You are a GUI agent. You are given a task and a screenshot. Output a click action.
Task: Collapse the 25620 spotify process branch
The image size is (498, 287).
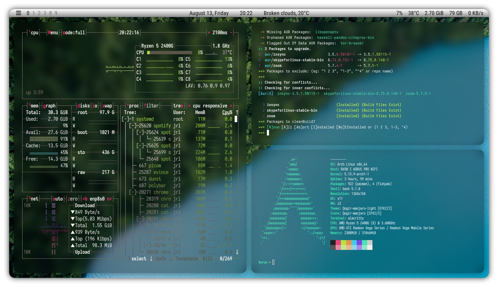click(133, 126)
